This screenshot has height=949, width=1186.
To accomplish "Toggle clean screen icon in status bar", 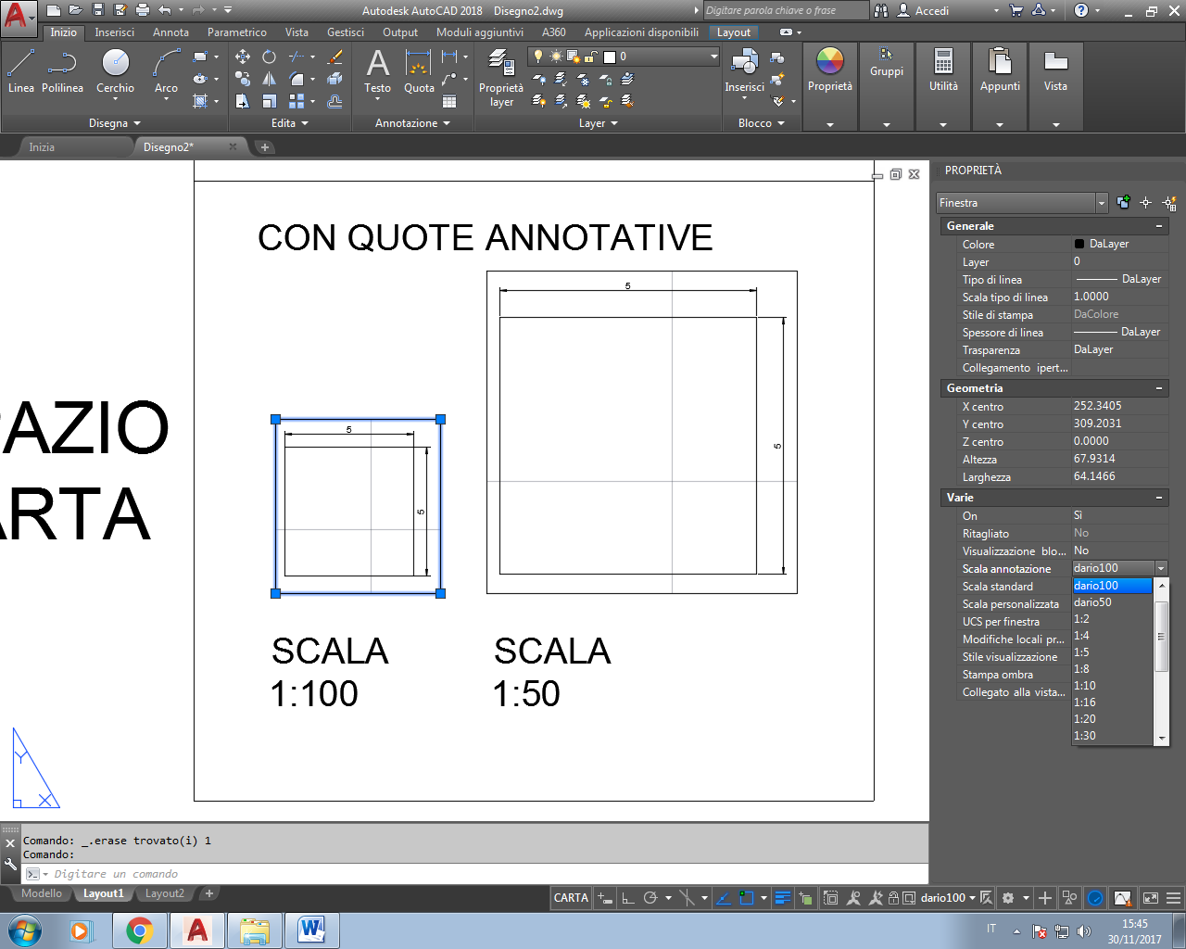I will pos(1151,898).
